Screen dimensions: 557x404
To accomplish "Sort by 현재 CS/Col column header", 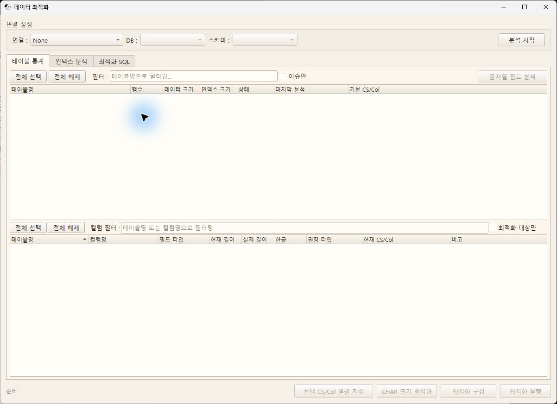I will click(x=406, y=240).
